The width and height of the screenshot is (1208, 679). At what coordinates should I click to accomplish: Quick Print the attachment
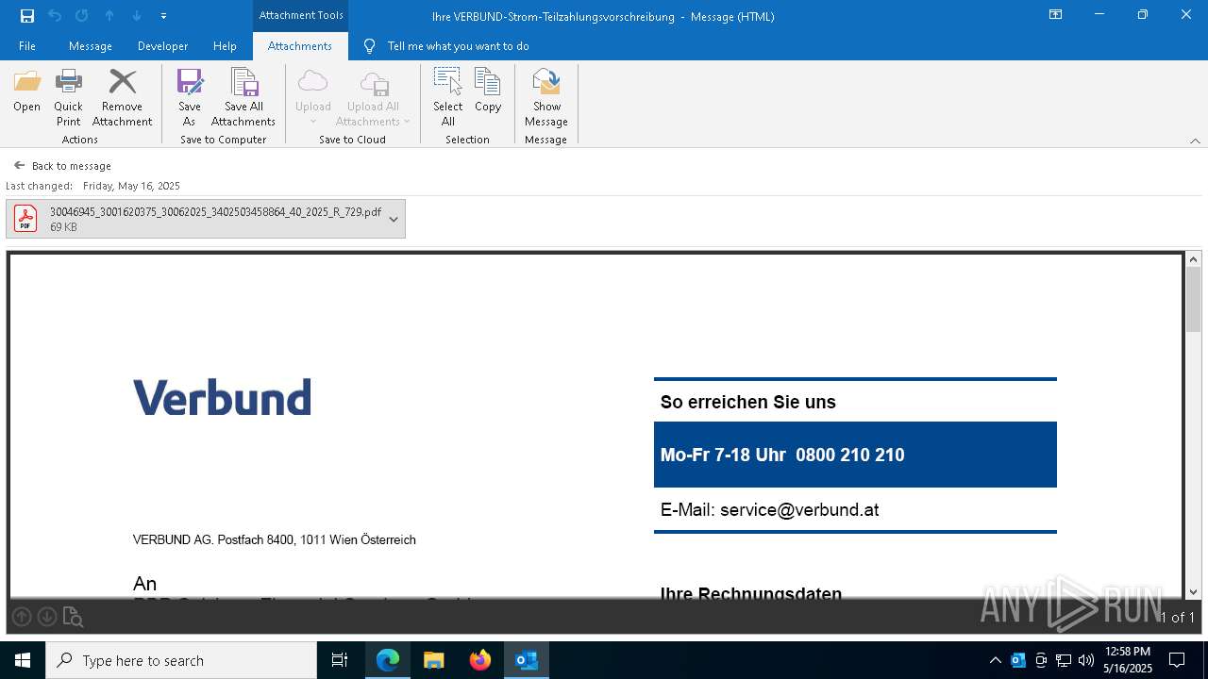point(68,97)
